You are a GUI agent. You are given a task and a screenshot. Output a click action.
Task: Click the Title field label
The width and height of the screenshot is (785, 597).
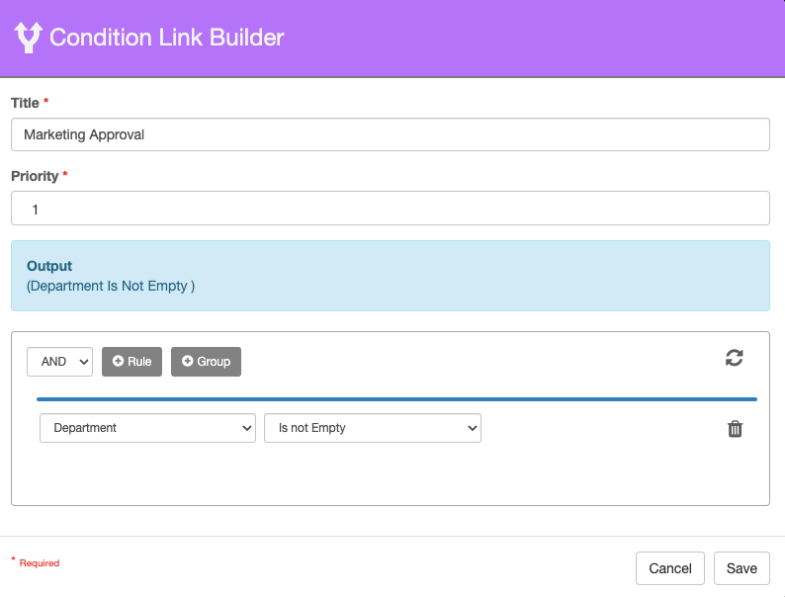(x=26, y=103)
